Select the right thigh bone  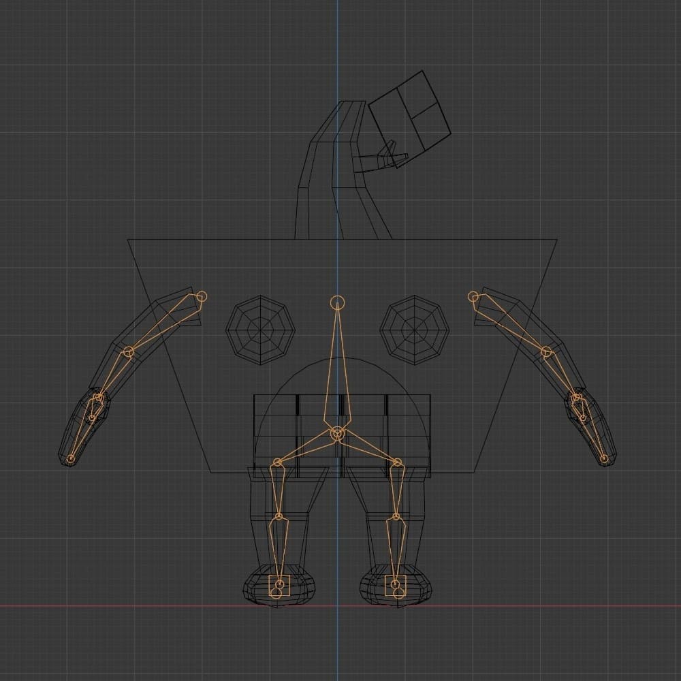396,490
